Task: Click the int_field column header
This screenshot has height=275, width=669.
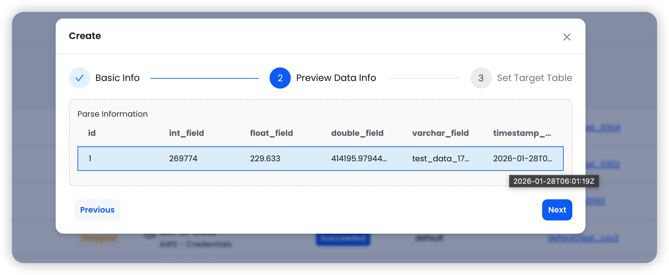Action: point(186,133)
